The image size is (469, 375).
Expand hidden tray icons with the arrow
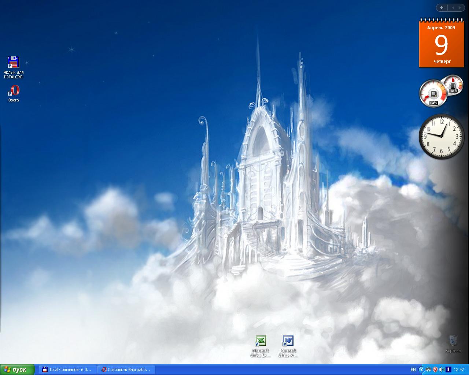click(421, 370)
